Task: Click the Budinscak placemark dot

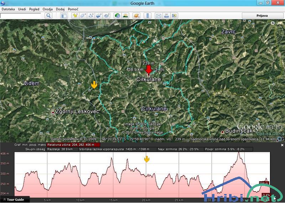Action: [x=222, y=132]
